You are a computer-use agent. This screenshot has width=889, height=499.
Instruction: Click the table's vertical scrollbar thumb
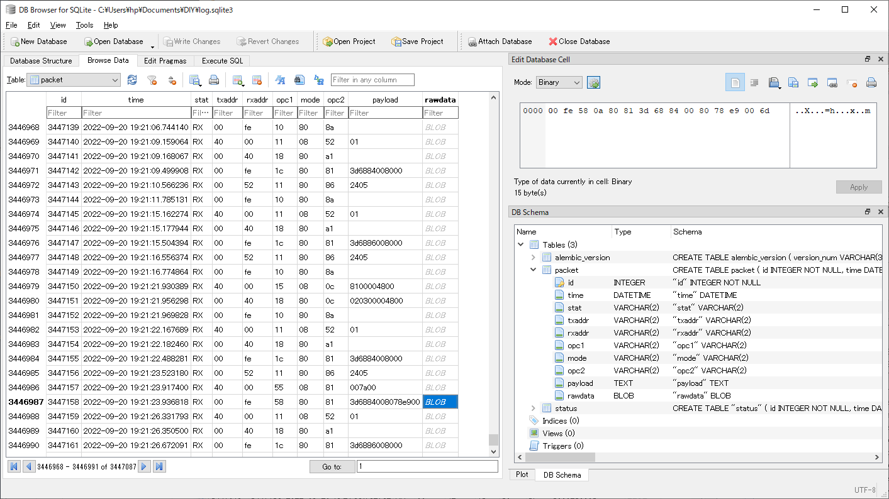493,439
